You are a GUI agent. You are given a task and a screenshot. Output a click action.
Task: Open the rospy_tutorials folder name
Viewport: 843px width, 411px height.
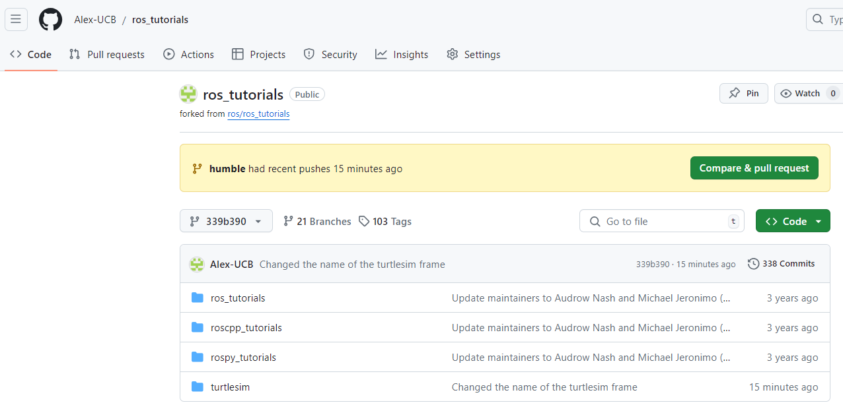click(x=243, y=358)
